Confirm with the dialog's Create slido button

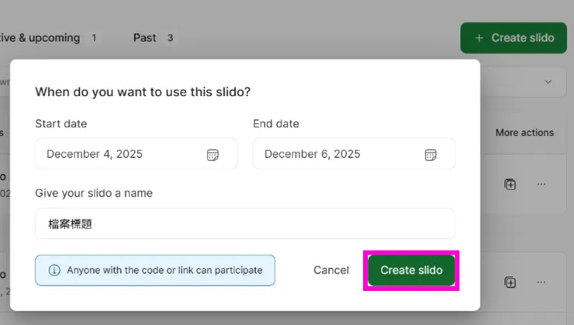pyautogui.click(x=411, y=270)
